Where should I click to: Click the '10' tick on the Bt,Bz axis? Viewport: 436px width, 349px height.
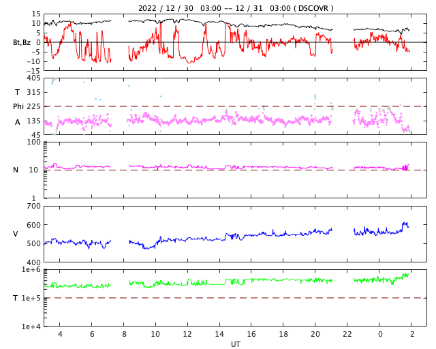[36, 23]
